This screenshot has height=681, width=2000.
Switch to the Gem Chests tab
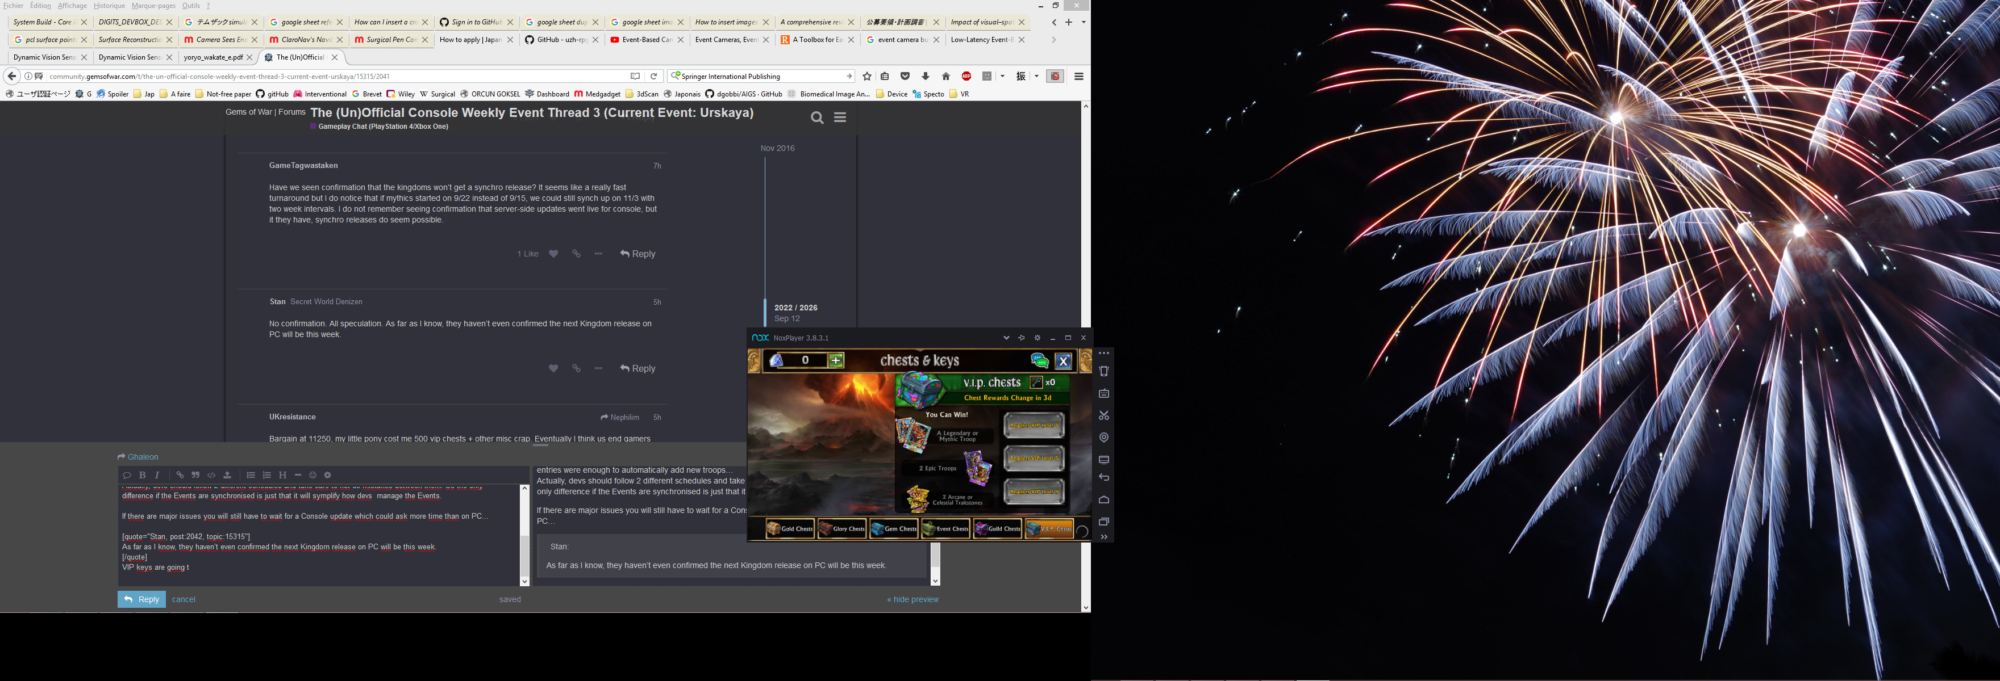pyautogui.click(x=894, y=529)
